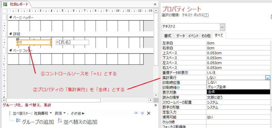This screenshot has width=272, height=128.
Task: Click the sort row grip handle before 並べ替えキー
Action: click(10, 113)
